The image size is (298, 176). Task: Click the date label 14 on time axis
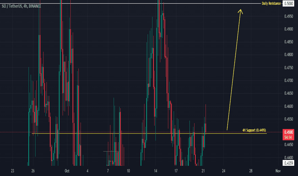tap(155, 171)
